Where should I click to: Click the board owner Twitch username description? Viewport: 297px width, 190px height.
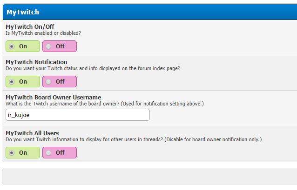[x=104, y=104]
